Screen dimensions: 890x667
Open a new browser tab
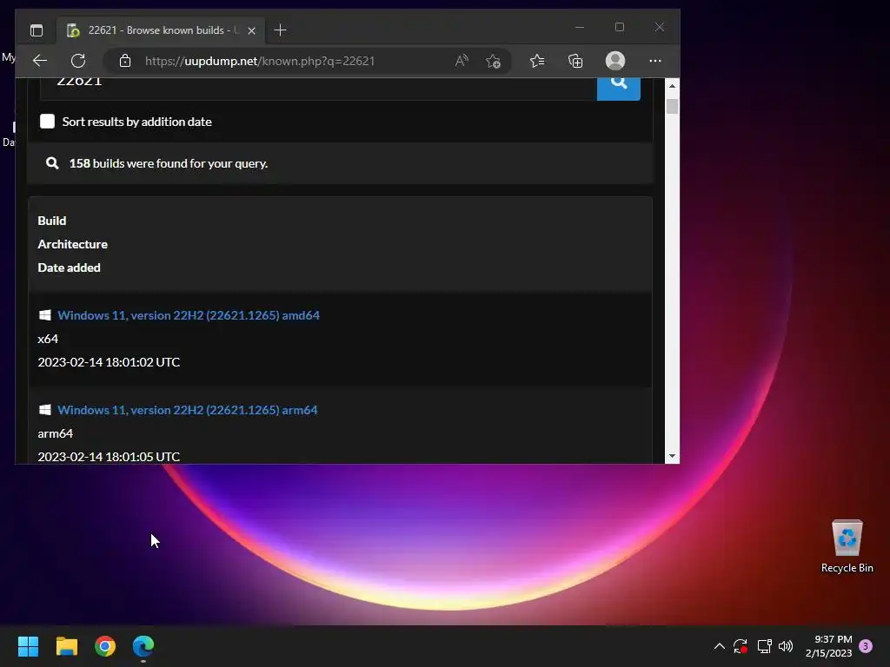280,30
